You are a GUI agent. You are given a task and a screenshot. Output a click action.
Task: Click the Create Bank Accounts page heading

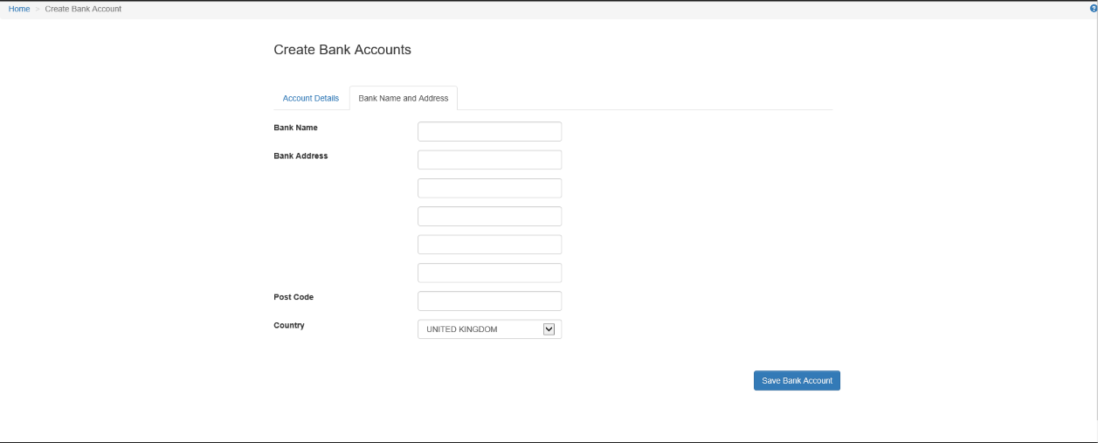[342, 50]
